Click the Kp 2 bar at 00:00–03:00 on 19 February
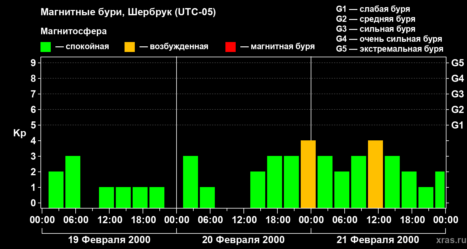The height and width of the screenshot is (249, 467). (56, 190)
